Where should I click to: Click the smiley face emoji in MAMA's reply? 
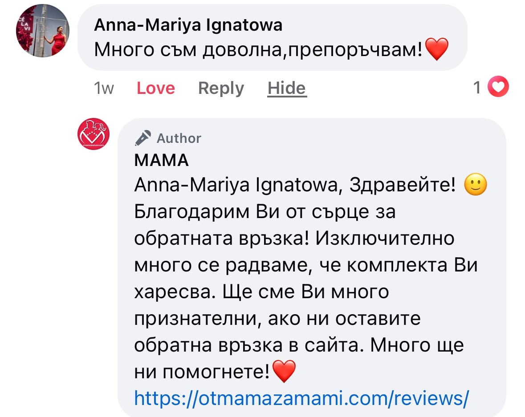tap(475, 186)
